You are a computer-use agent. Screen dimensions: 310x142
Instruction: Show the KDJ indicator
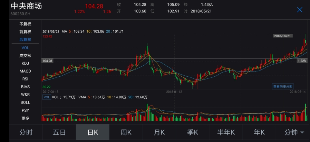(x=25, y=63)
